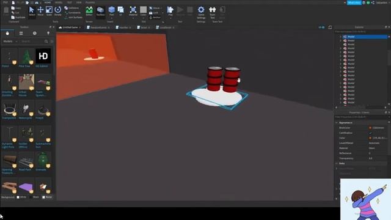Toggle the Collisions option
This screenshot has height=220, width=391.
71,8
